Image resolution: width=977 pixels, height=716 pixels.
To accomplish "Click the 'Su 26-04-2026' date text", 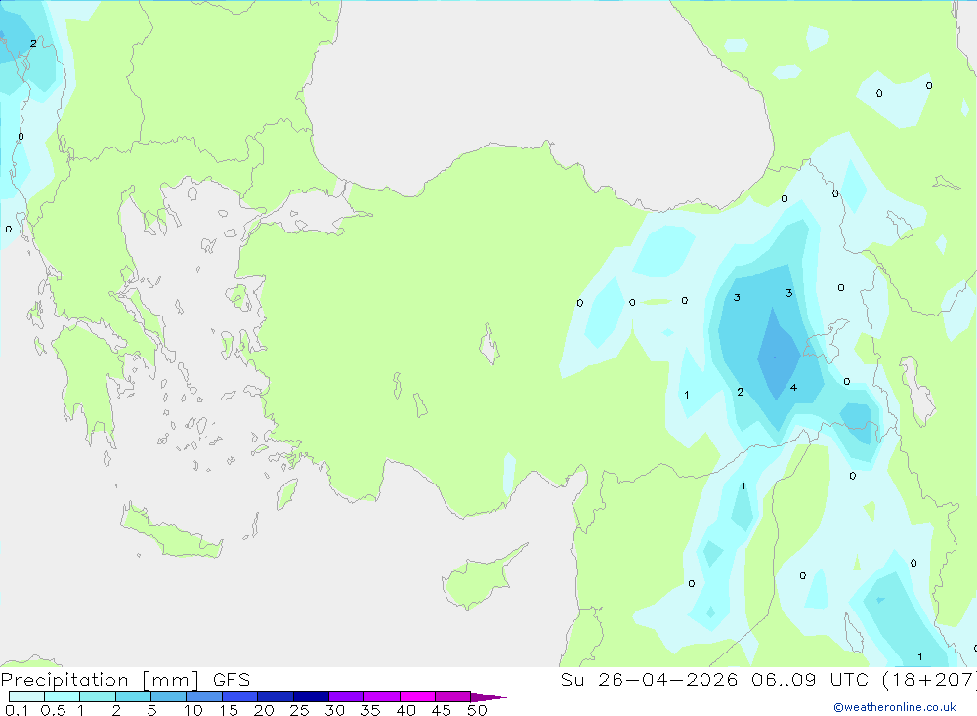I will [x=650, y=680].
